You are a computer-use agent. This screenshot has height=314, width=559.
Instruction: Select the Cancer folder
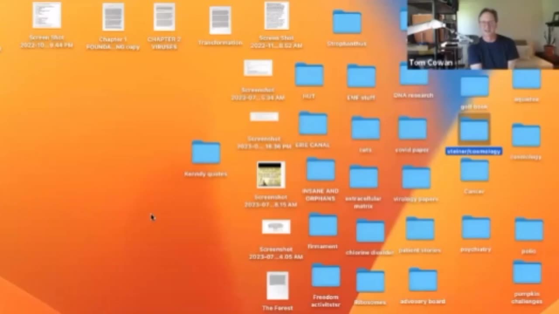tap(475, 170)
